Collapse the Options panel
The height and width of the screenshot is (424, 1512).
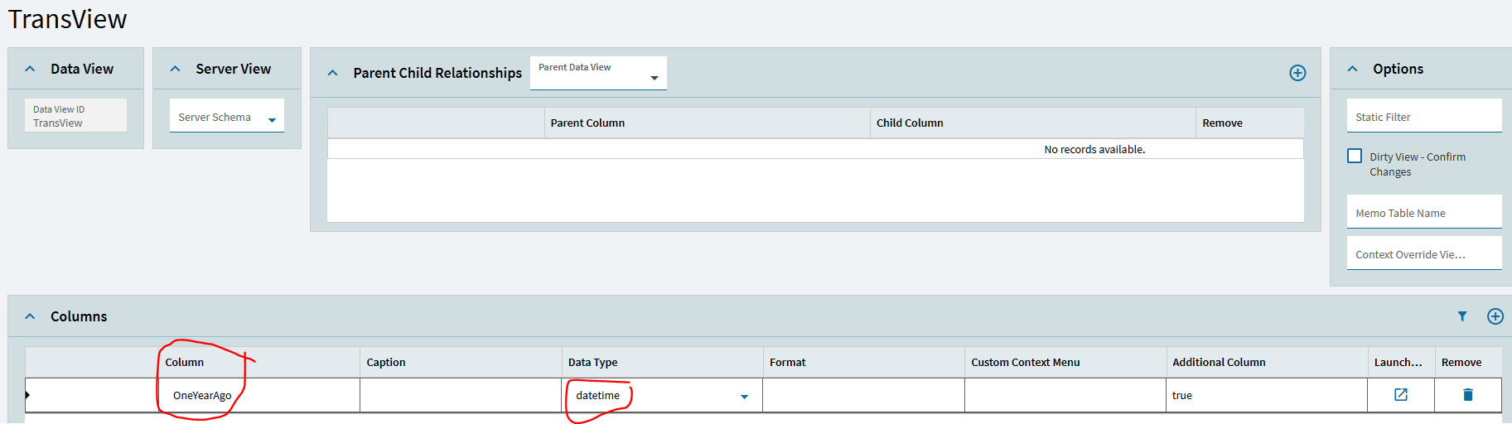pyautogui.click(x=1352, y=69)
